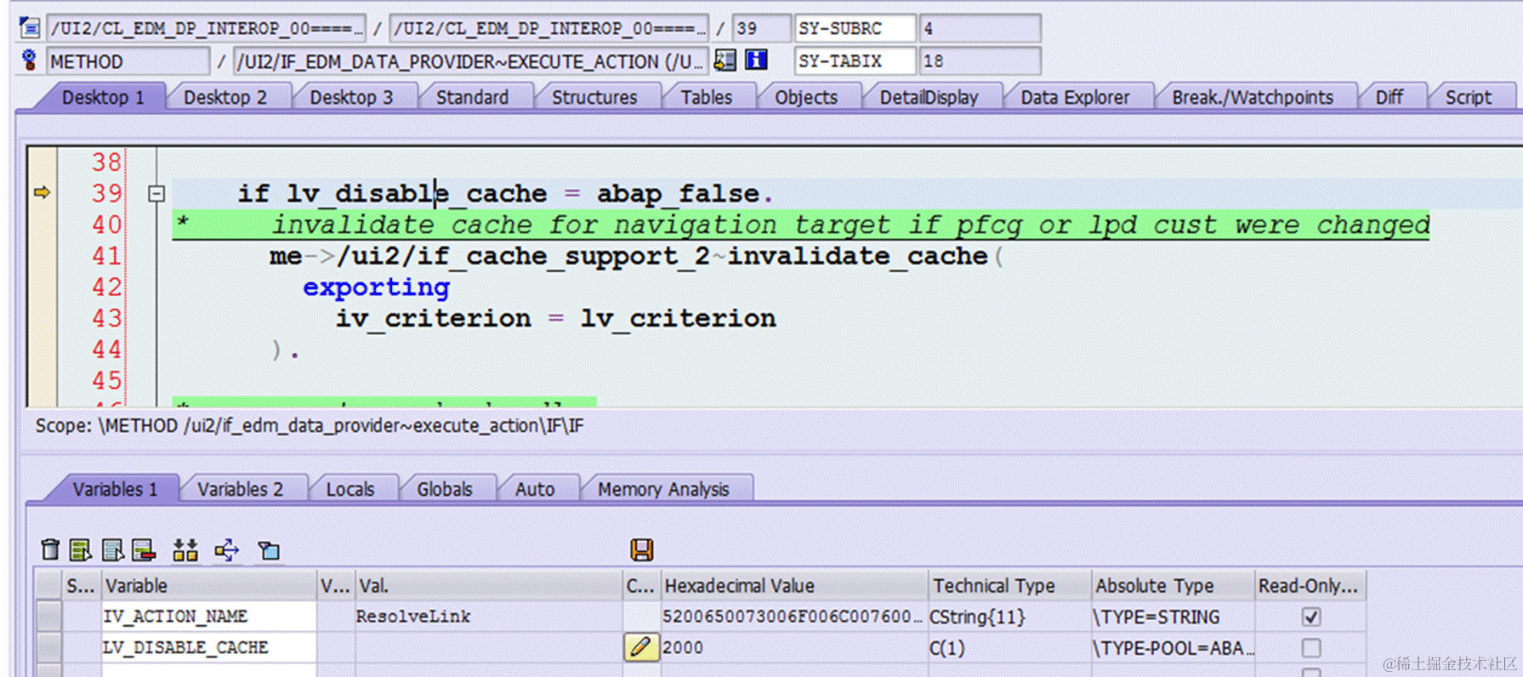Click the IV_ACTION_NAME variable cell
This screenshot has height=677, width=1523.
tap(208, 617)
